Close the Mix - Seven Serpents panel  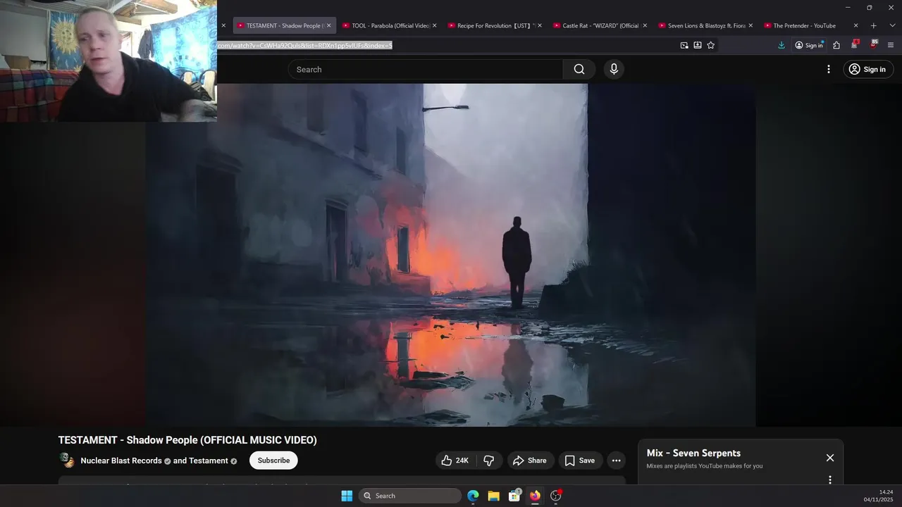[x=830, y=458]
